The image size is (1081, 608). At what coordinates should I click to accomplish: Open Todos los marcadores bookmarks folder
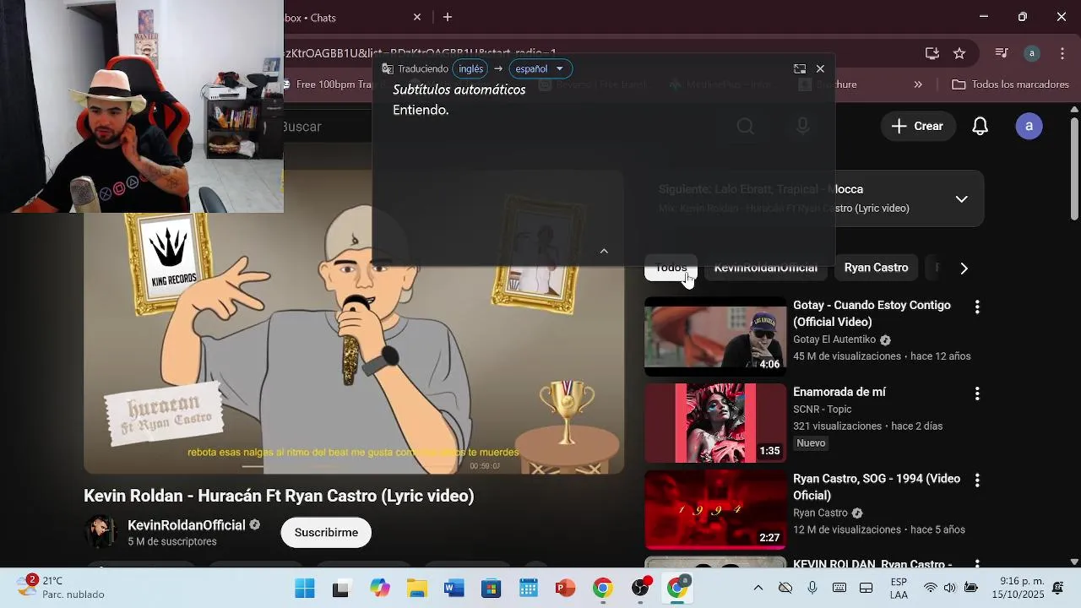(x=1011, y=84)
